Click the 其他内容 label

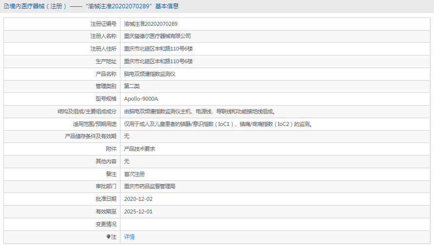coord(106,161)
